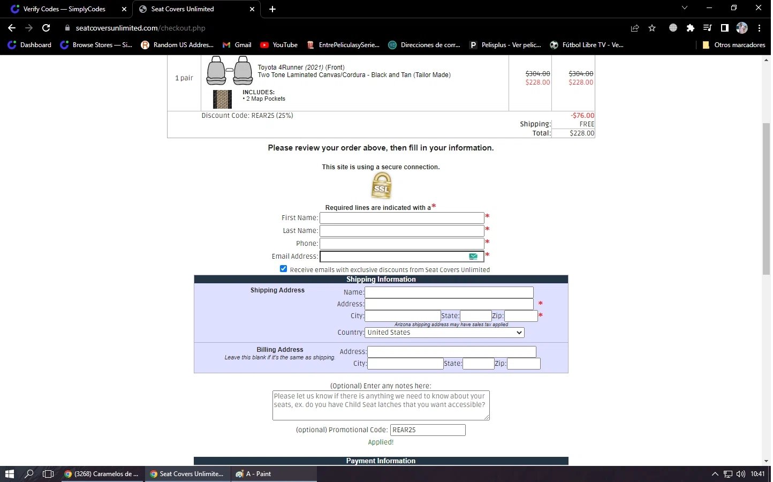Open the Windows Start menu

[9, 474]
